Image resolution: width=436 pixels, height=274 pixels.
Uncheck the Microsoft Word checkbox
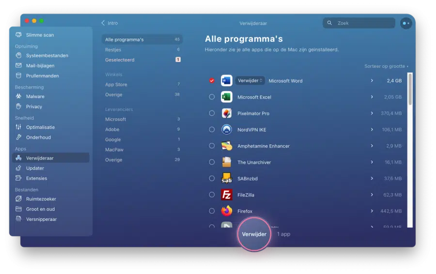tap(212, 80)
